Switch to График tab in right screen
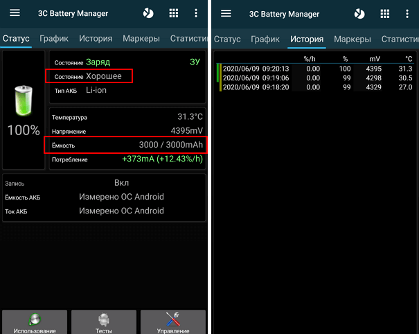This screenshot has width=419, height=334. coord(265,39)
